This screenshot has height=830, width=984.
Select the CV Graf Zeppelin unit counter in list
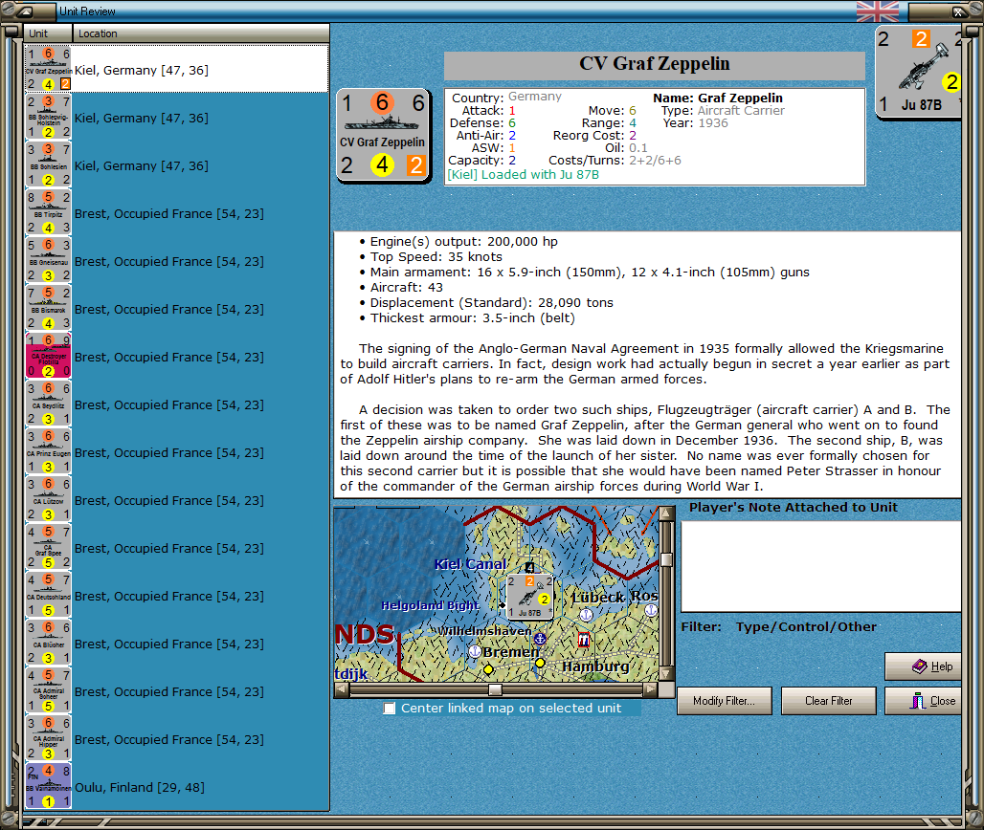click(x=48, y=69)
